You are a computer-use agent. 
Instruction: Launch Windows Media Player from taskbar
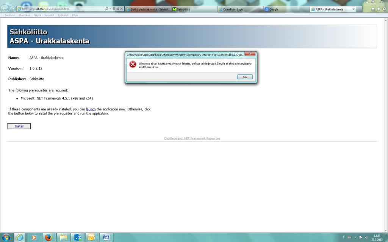(34, 237)
